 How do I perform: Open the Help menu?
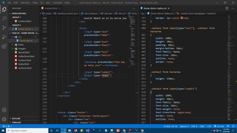(67, 3)
